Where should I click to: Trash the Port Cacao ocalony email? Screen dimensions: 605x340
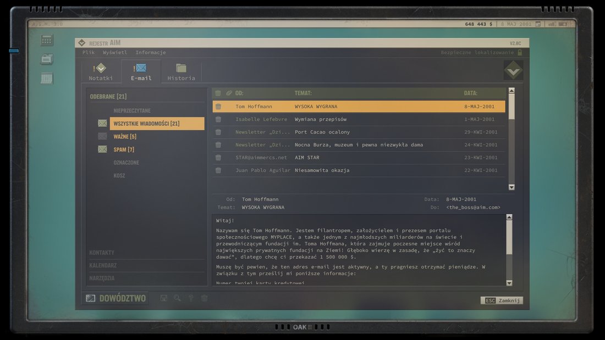(x=218, y=132)
